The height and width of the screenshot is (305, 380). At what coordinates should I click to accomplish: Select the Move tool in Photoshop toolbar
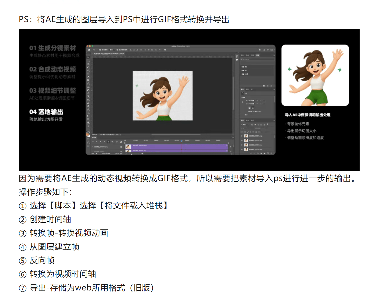tap(88, 57)
